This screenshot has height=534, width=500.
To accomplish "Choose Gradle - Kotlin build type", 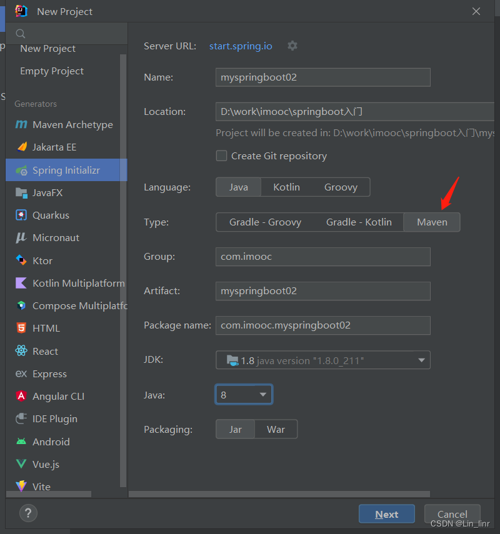I will [x=359, y=222].
